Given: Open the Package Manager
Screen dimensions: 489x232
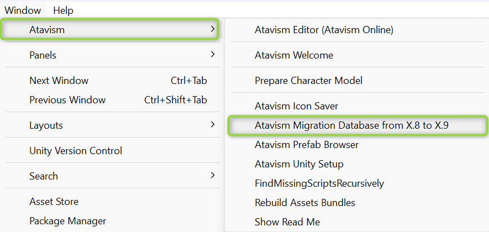Looking at the screenshot, I should pos(67,221).
